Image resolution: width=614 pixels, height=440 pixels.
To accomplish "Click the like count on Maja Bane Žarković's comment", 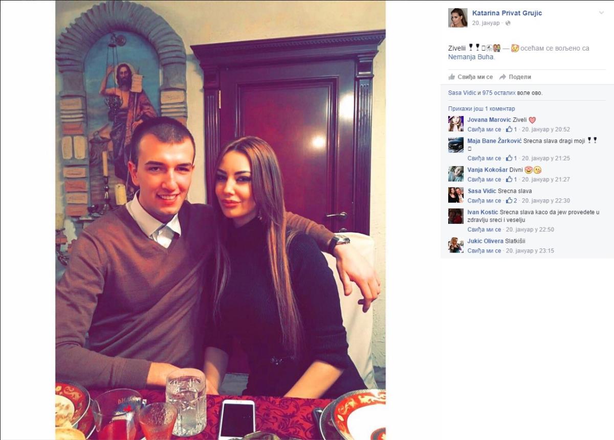I will click(x=512, y=158).
